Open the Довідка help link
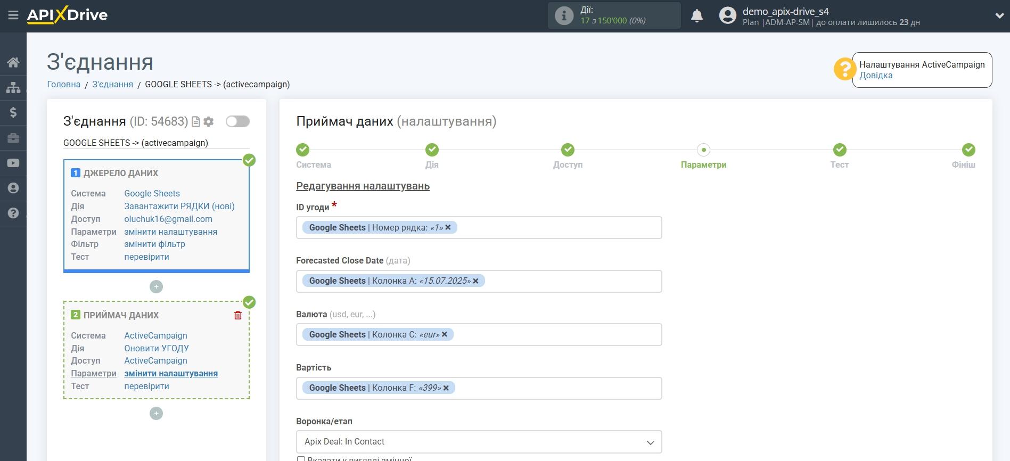Screen dimensions: 1010x461 click(x=876, y=76)
